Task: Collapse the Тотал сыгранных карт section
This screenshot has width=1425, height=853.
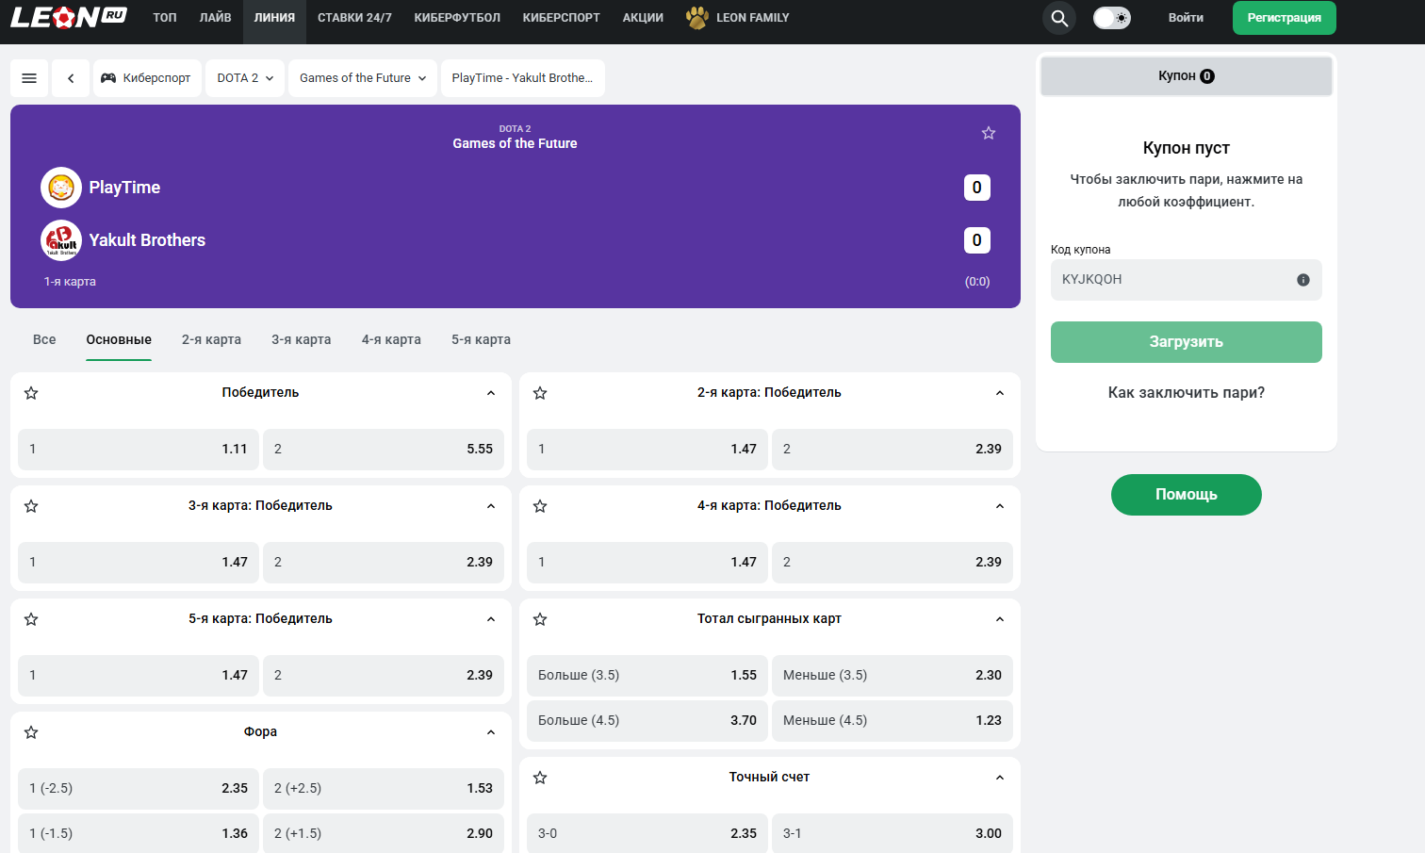Action: click(1000, 619)
